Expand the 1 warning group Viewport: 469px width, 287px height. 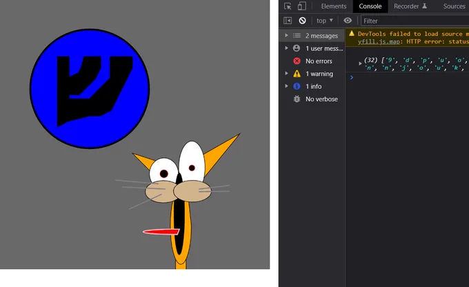click(x=286, y=73)
